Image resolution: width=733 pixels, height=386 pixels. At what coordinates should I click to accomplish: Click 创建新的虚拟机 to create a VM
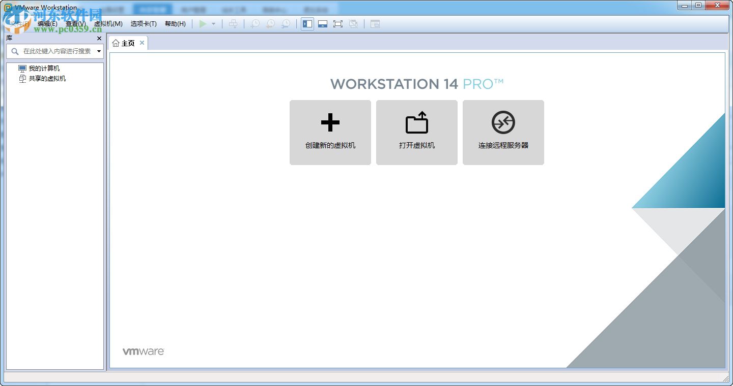coord(330,132)
